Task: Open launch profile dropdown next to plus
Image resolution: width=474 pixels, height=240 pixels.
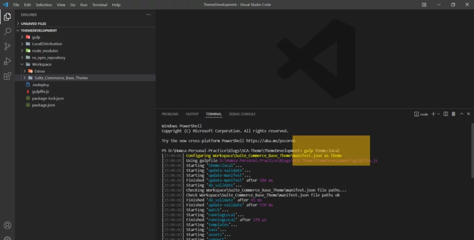Action: [438, 114]
